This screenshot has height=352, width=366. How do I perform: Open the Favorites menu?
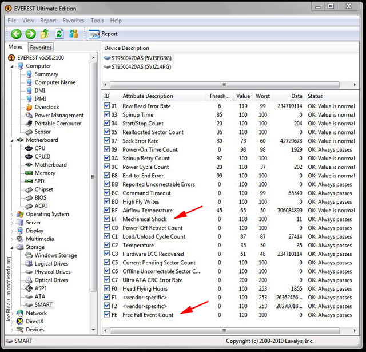click(73, 21)
